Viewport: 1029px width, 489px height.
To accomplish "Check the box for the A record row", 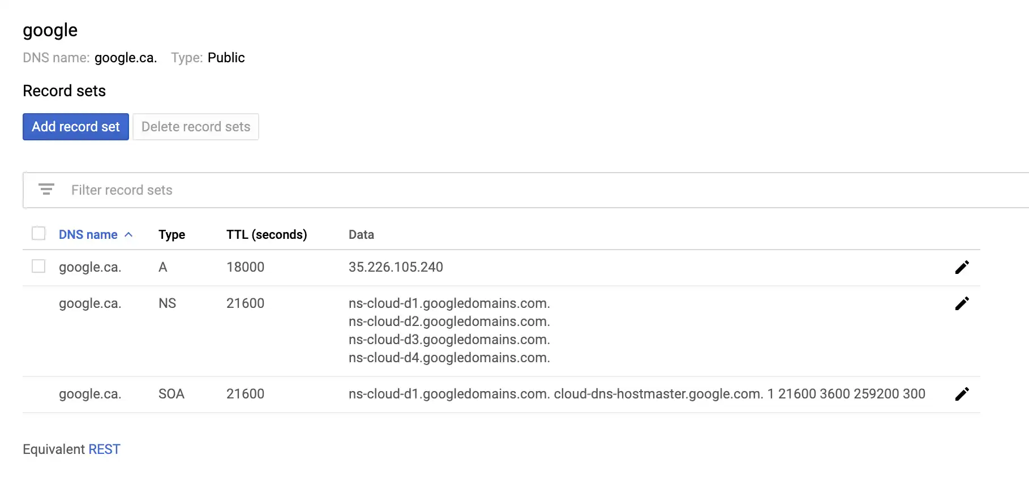I will [x=38, y=266].
